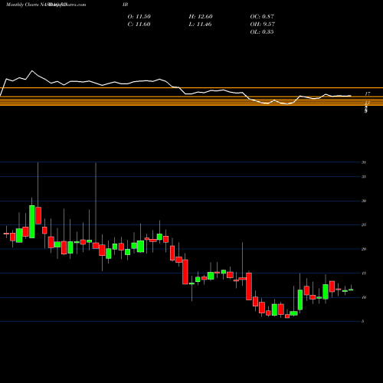
Task: Click the "OL: 0.35" reading
Action: 262,32
